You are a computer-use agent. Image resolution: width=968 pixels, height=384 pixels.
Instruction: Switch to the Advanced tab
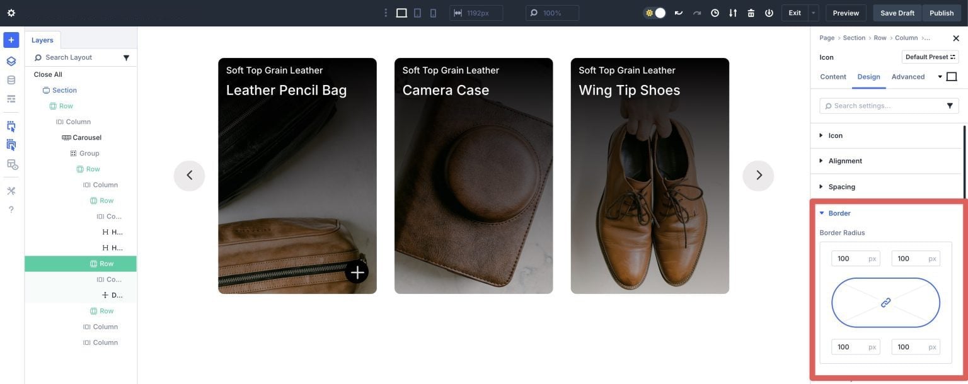[x=909, y=76]
